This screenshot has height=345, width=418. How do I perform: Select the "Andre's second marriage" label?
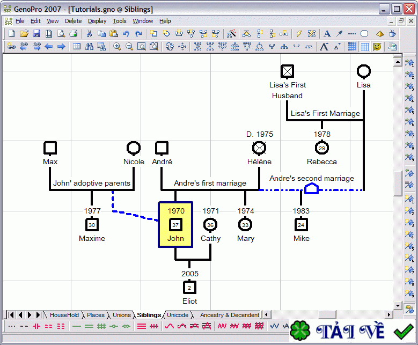[312, 178]
